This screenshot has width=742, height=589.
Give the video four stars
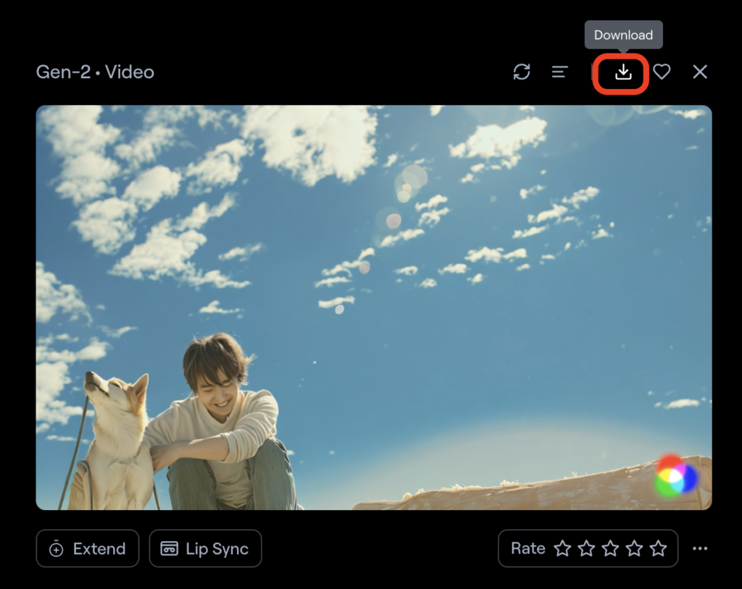click(634, 548)
